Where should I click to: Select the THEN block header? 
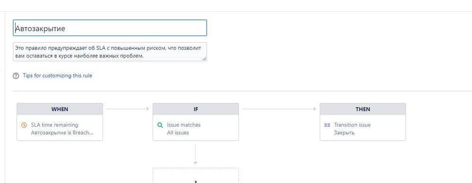(363, 109)
